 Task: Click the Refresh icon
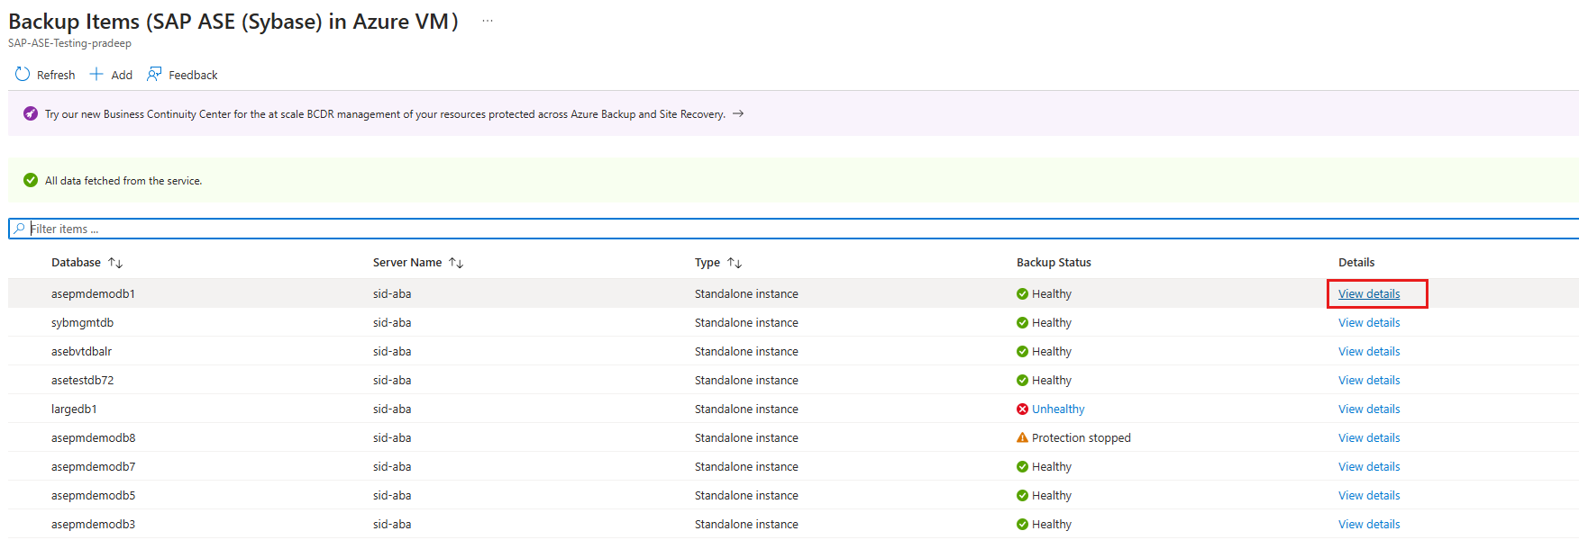coord(23,74)
